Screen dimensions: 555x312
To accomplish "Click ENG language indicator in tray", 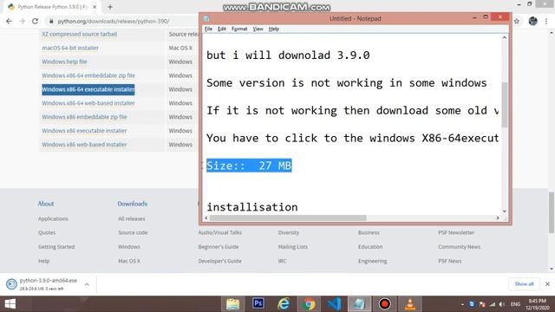I will (515, 304).
